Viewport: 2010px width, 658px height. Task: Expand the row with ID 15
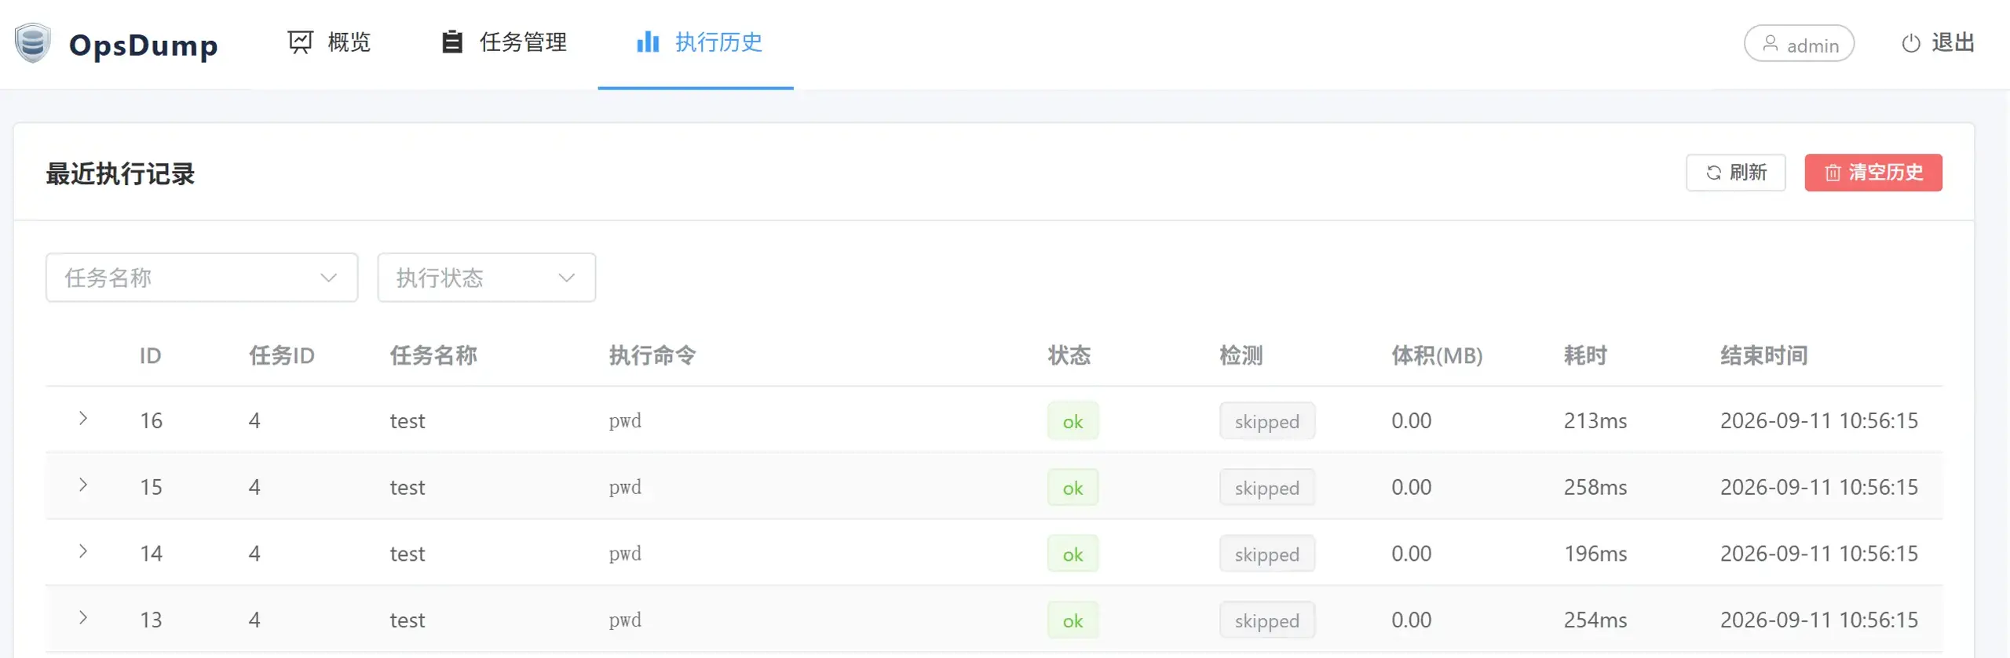tap(82, 486)
